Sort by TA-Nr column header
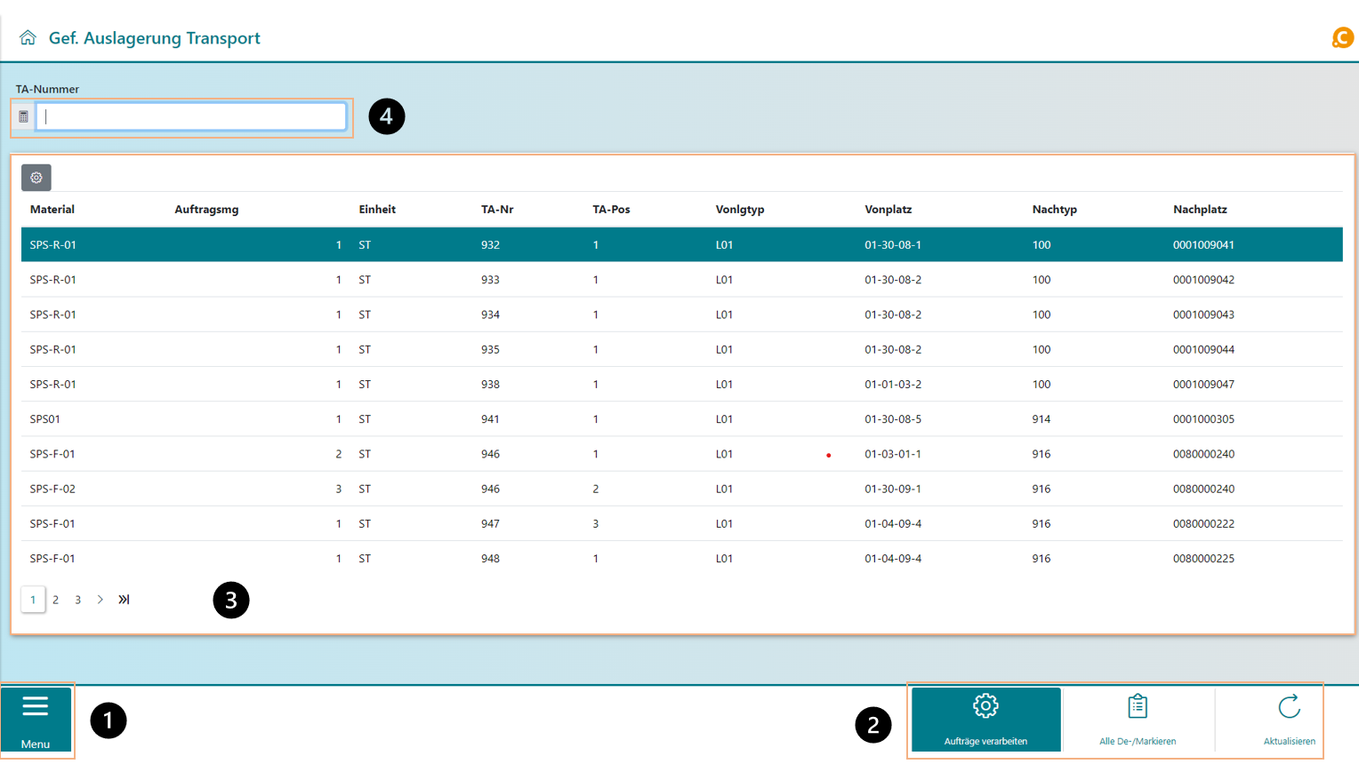 click(x=497, y=210)
